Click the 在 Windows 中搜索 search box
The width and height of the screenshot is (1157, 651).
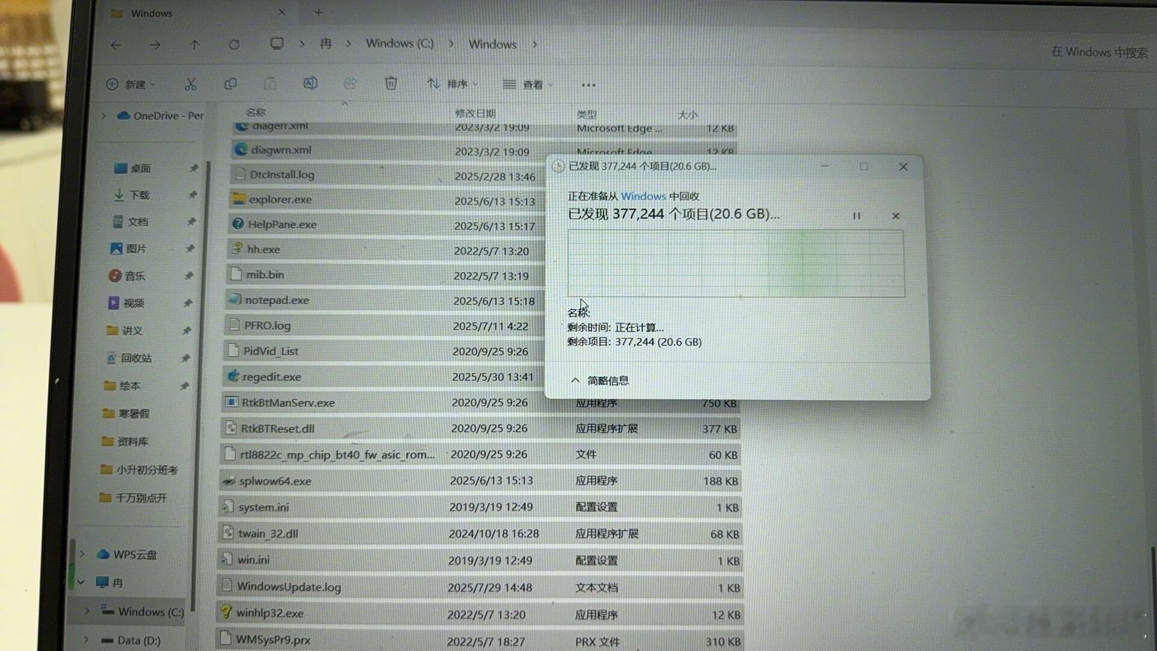coord(1099,52)
